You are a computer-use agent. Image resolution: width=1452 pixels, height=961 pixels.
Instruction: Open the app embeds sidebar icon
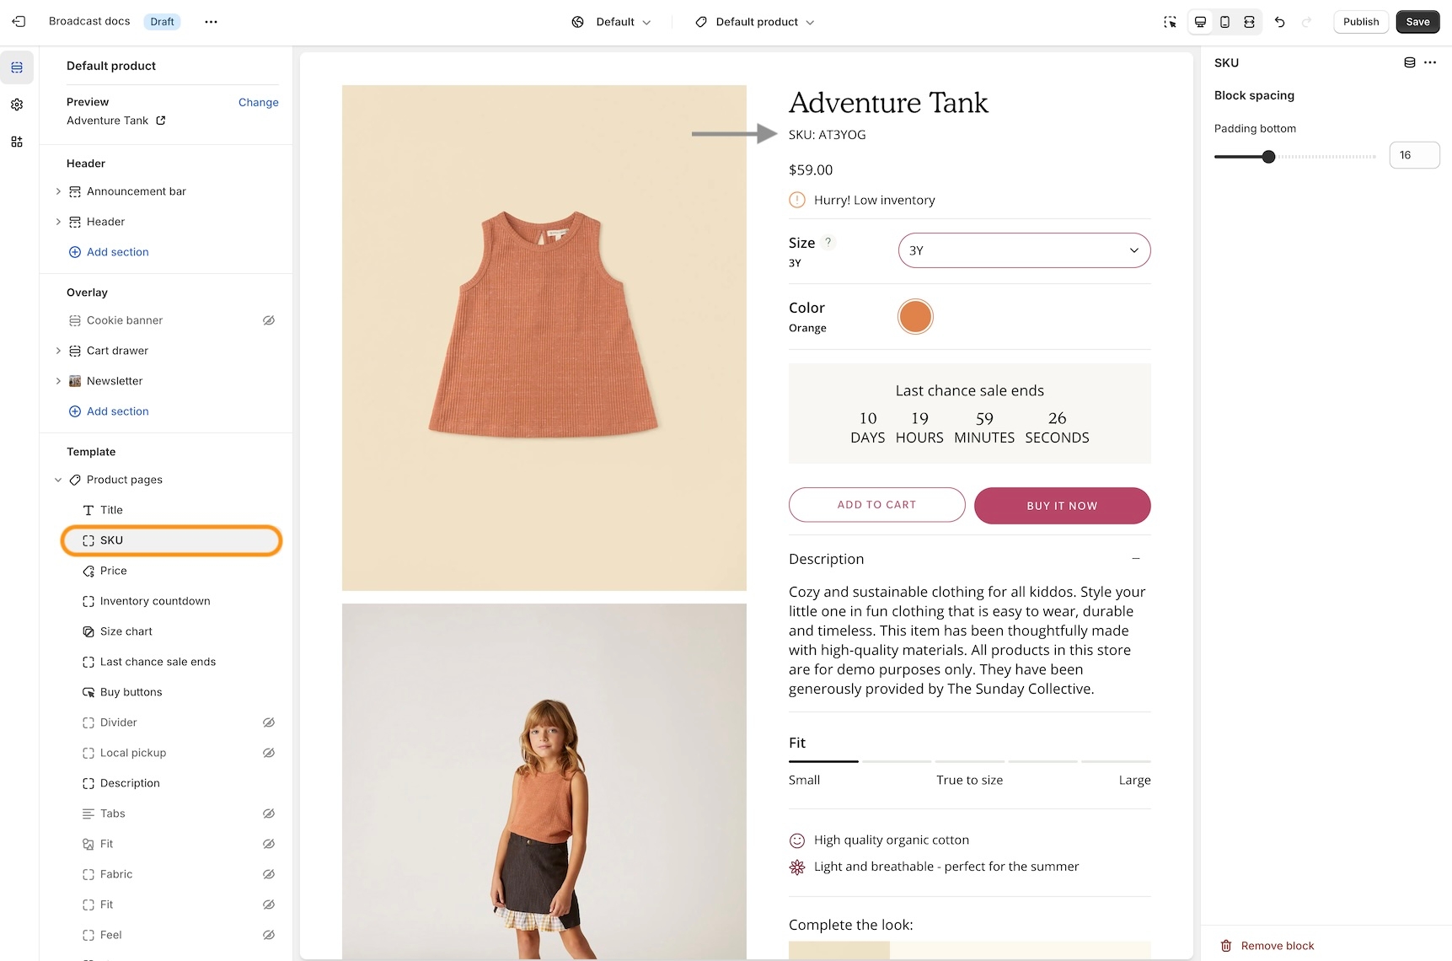pos(17,142)
